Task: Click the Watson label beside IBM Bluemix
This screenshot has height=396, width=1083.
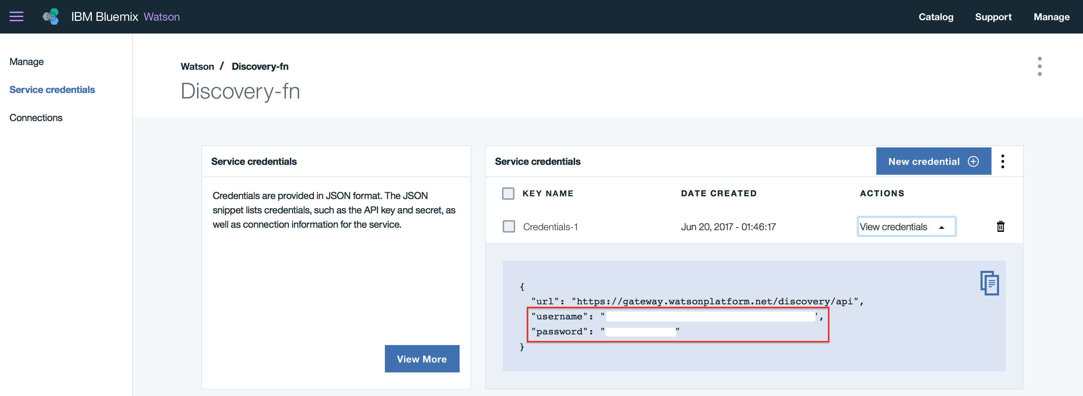Action: 161,17
